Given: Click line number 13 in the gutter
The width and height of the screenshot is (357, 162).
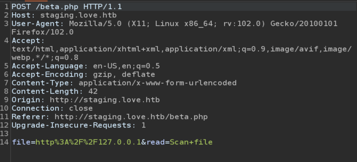Looking at the screenshot, I should click(x=5, y=134).
